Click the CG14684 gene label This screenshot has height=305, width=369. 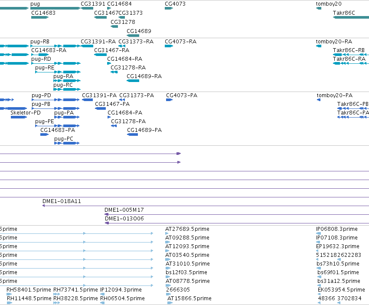click(x=119, y=4)
